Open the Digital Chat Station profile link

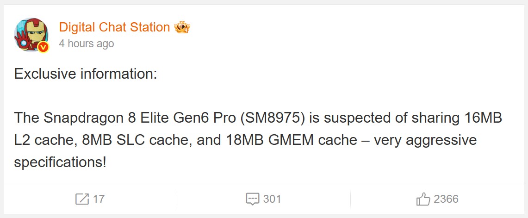pos(114,27)
